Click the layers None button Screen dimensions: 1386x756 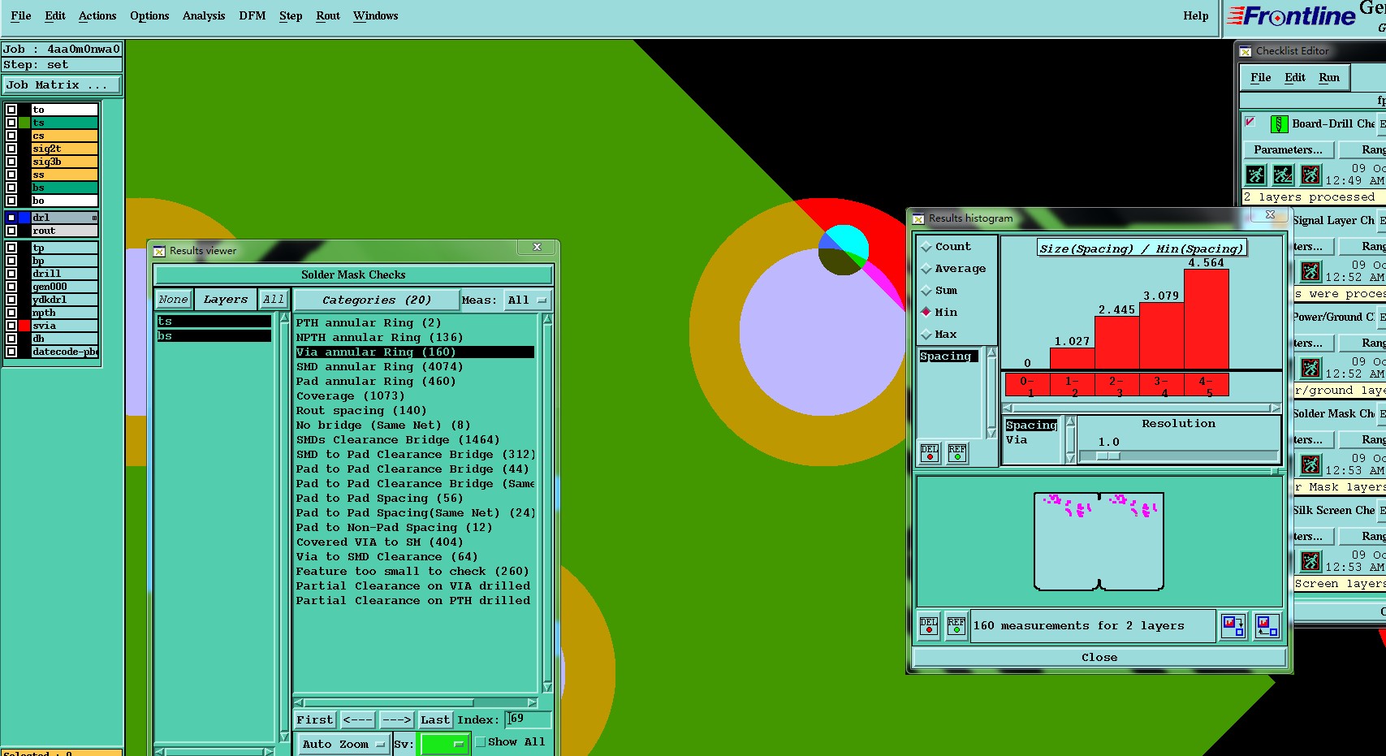click(x=173, y=300)
